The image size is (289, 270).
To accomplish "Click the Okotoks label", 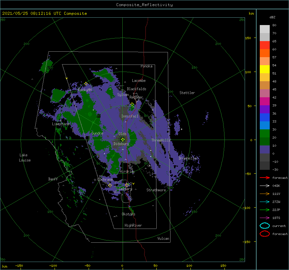I will pyautogui.click(x=128, y=214).
